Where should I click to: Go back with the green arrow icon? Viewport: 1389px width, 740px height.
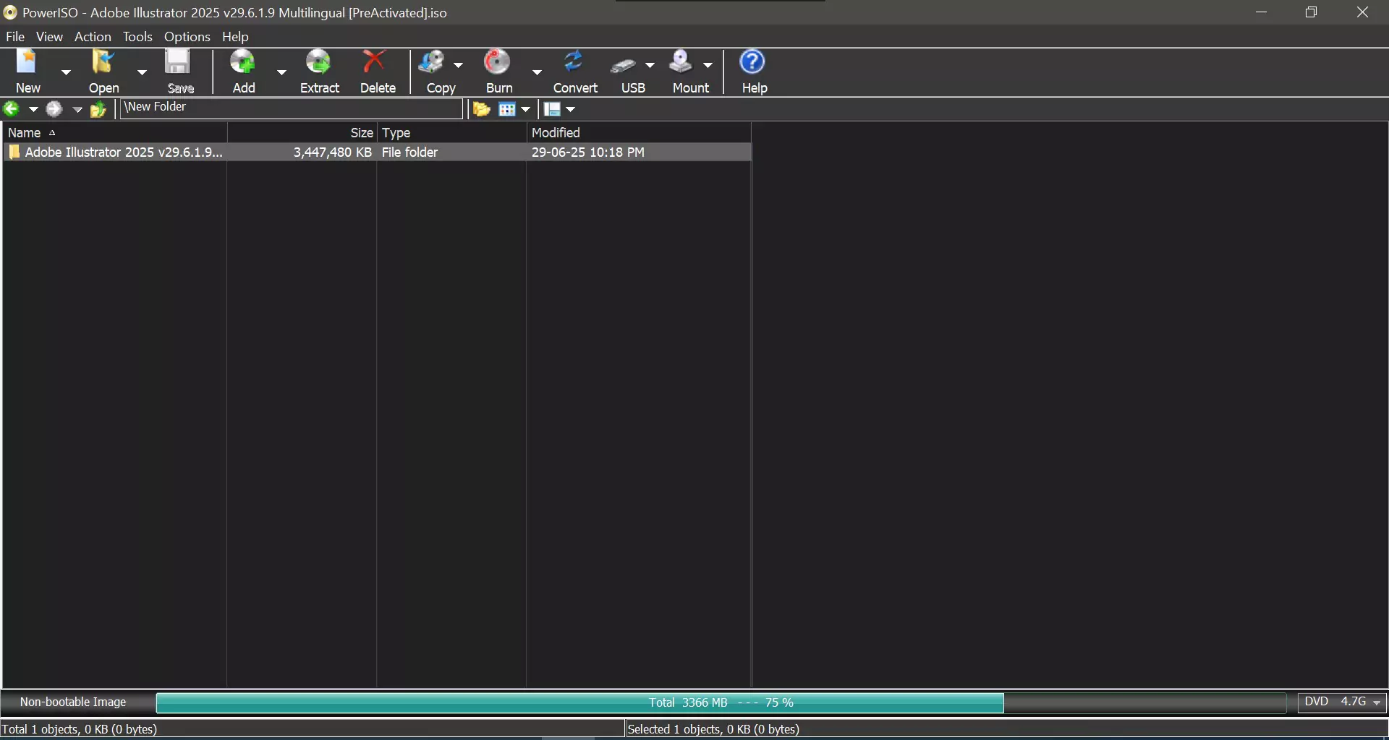[12, 109]
